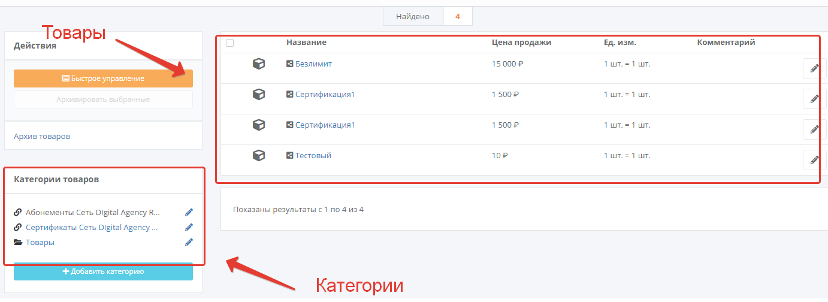Edit the Товары category pencil icon
The image size is (828, 302).
pos(189,243)
